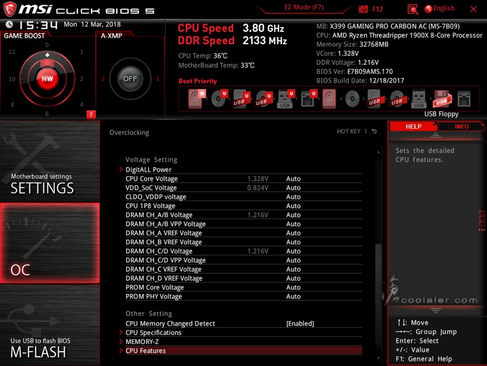487x366 pixels.
Task: Select the PROM Core Voltage row
Action: 243,287
